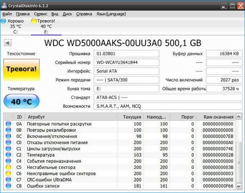Screen dimensions: 245x193
Task: Click the 40 °C temperature indicator
Action: tap(21, 101)
